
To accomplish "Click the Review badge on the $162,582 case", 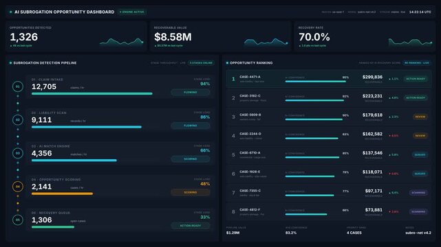I will [x=420, y=136].
